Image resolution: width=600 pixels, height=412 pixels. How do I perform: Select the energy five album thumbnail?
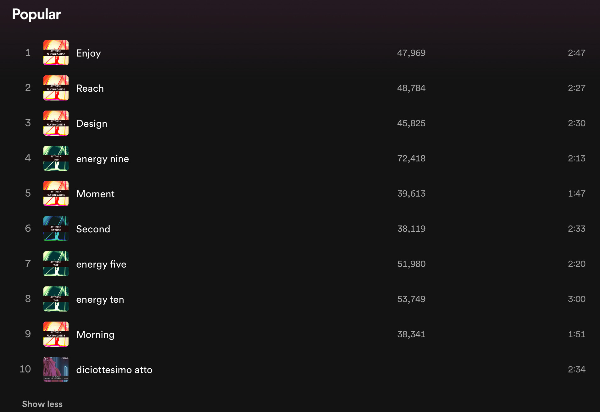click(x=56, y=264)
